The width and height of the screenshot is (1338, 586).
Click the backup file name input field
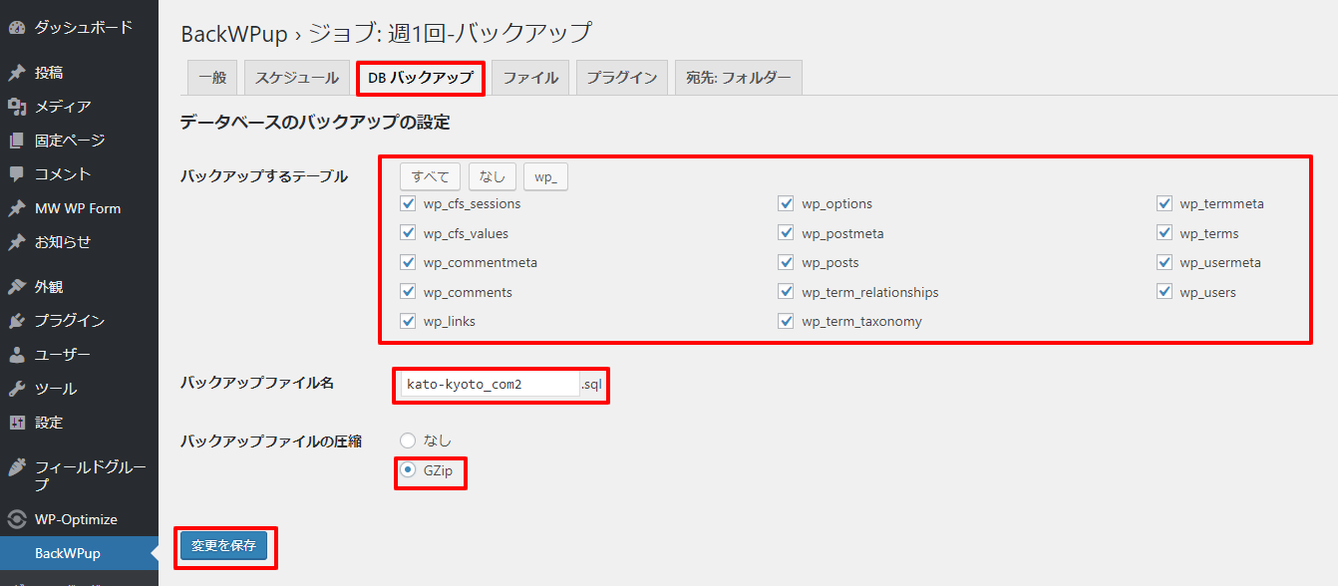[490, 385]
